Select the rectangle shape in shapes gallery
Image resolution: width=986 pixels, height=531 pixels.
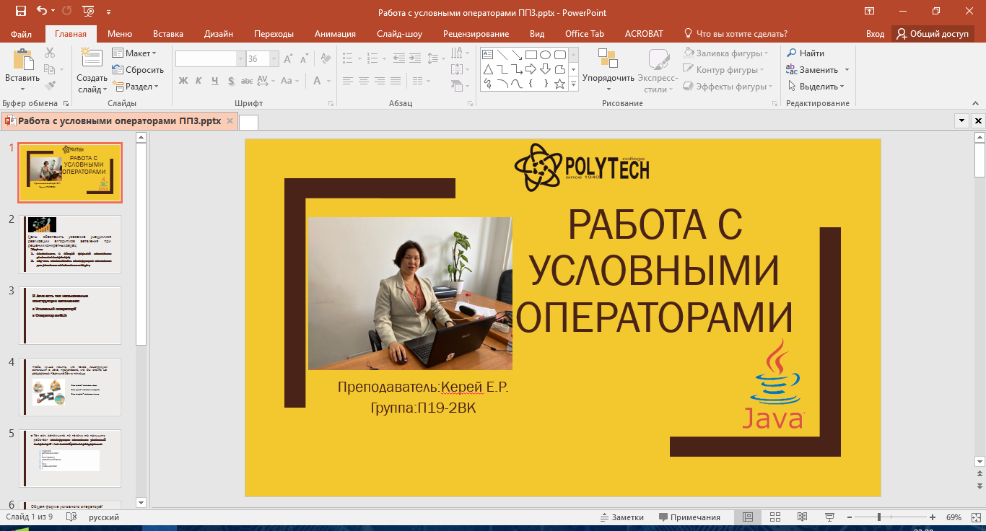pos(531,55)
